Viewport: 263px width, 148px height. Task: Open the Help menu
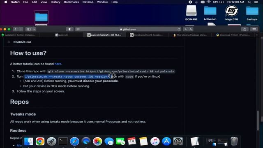[114, 2]
